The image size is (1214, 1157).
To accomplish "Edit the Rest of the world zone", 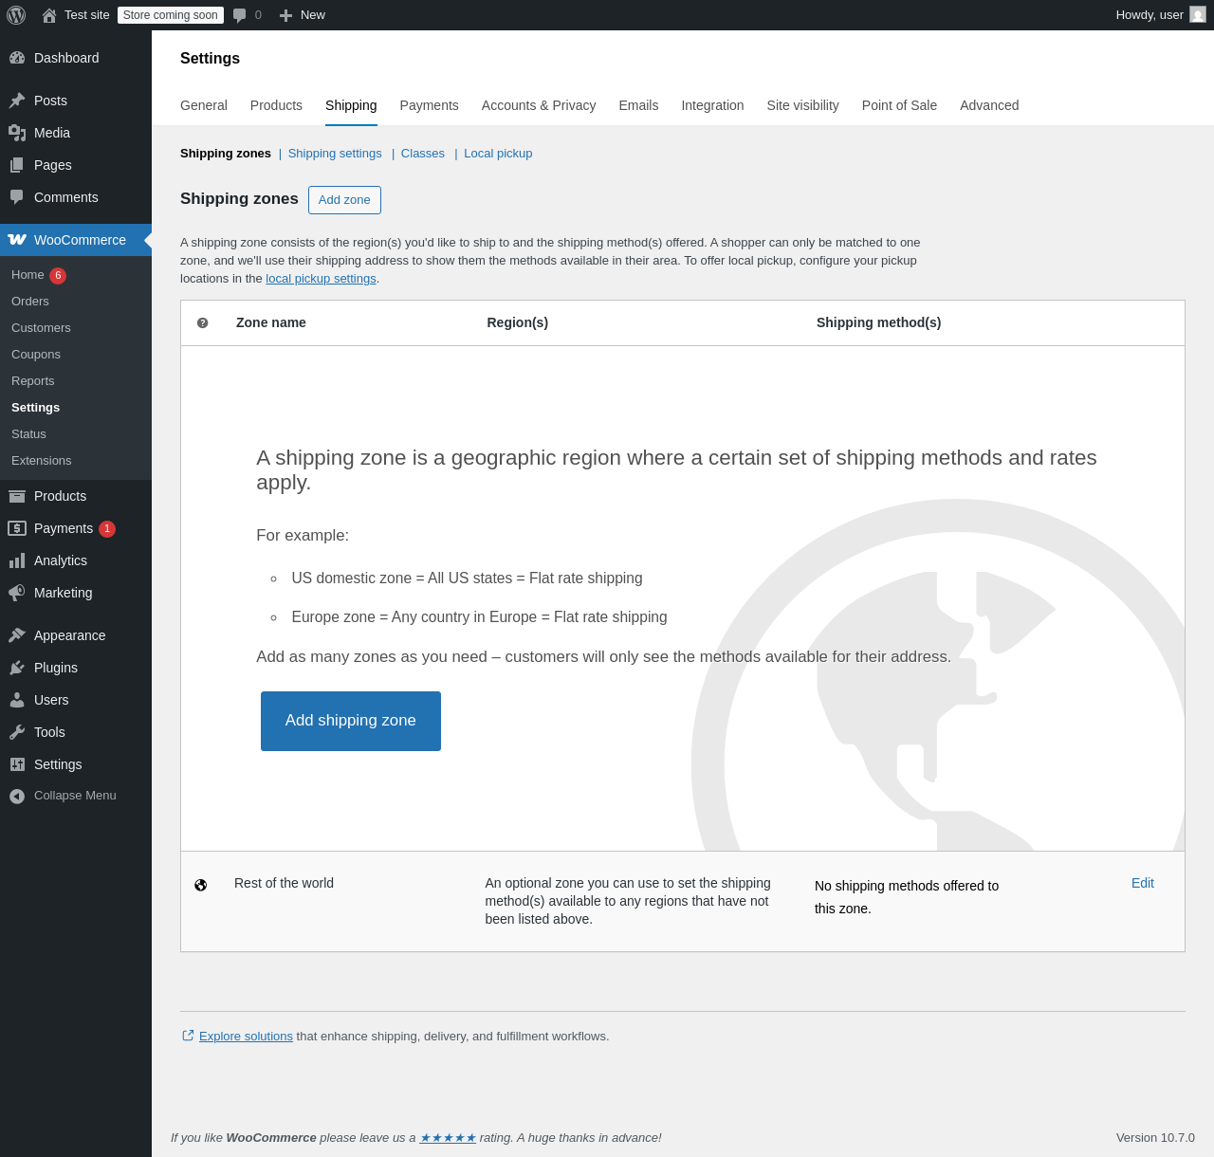I will coord(1143,883).
